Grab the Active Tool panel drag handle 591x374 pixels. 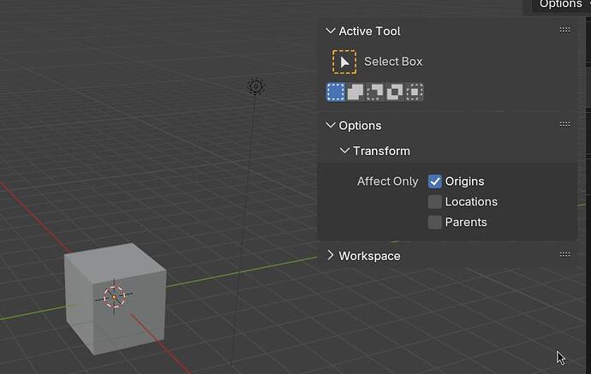(564, 30)
